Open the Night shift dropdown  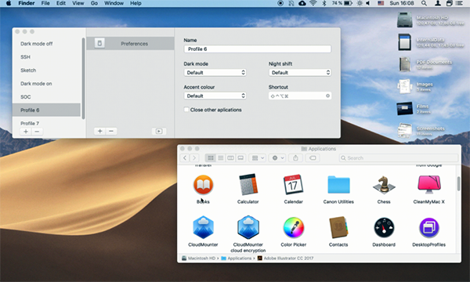(x=300, y=73)
